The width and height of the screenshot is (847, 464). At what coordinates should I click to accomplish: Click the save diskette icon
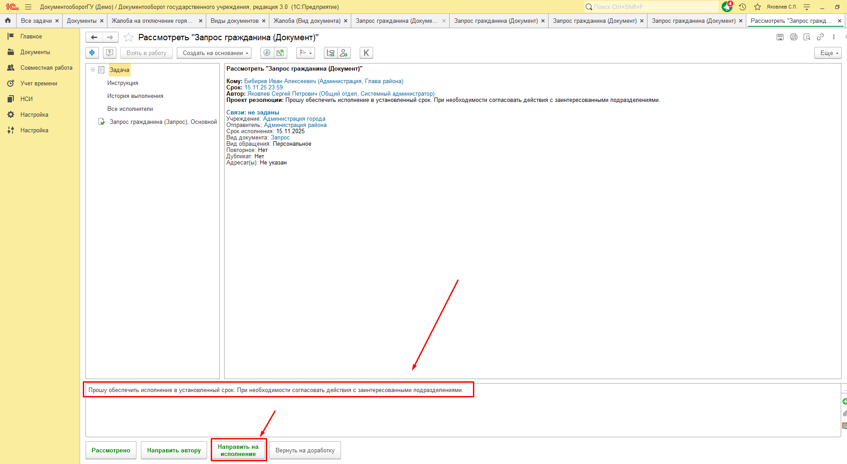[x=780, y=37]
